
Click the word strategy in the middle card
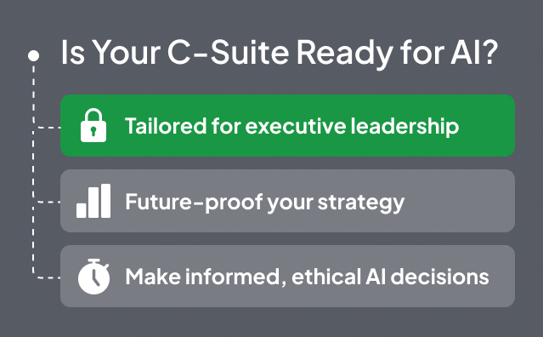coord(361,203)
